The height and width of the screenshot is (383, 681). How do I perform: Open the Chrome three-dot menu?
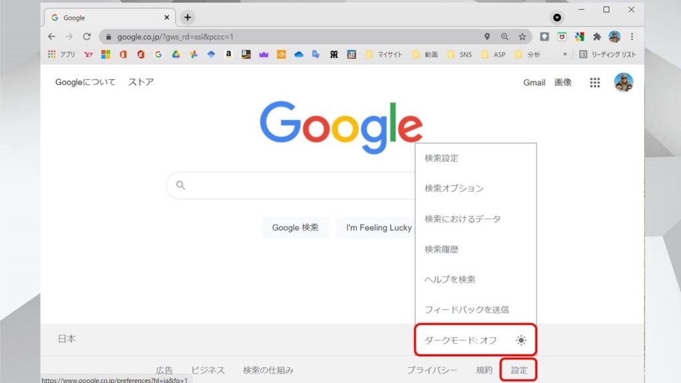(x=632, y=37)
